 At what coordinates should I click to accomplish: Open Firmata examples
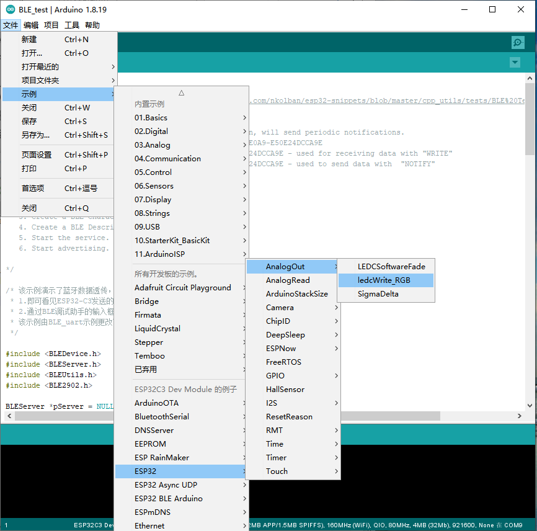point(181,315)
